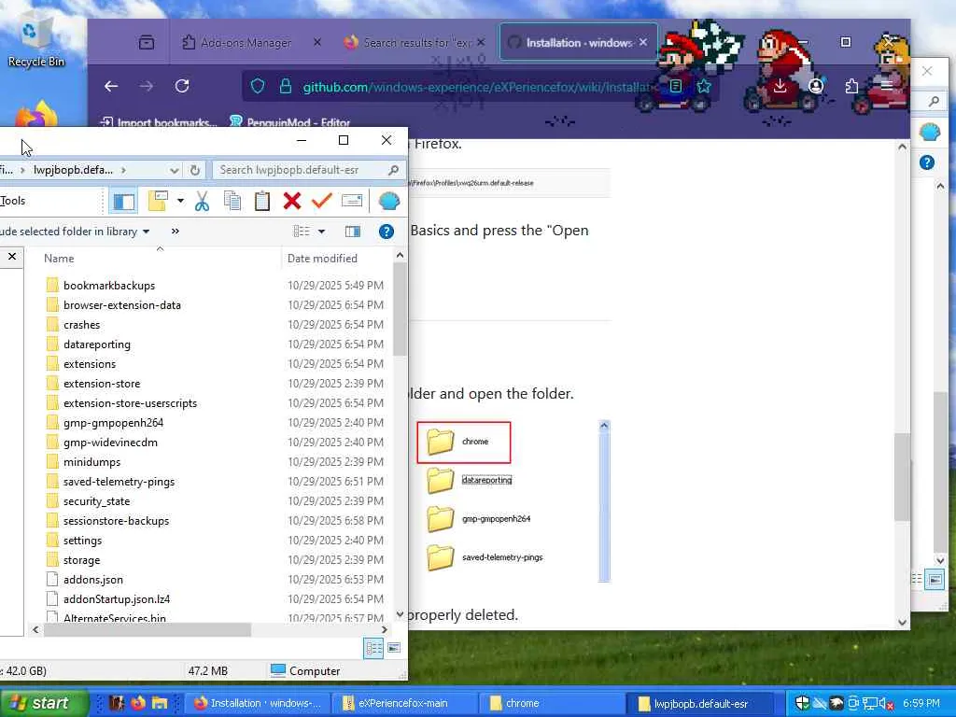Sort files by Date modified column header

tap(322, 259)
